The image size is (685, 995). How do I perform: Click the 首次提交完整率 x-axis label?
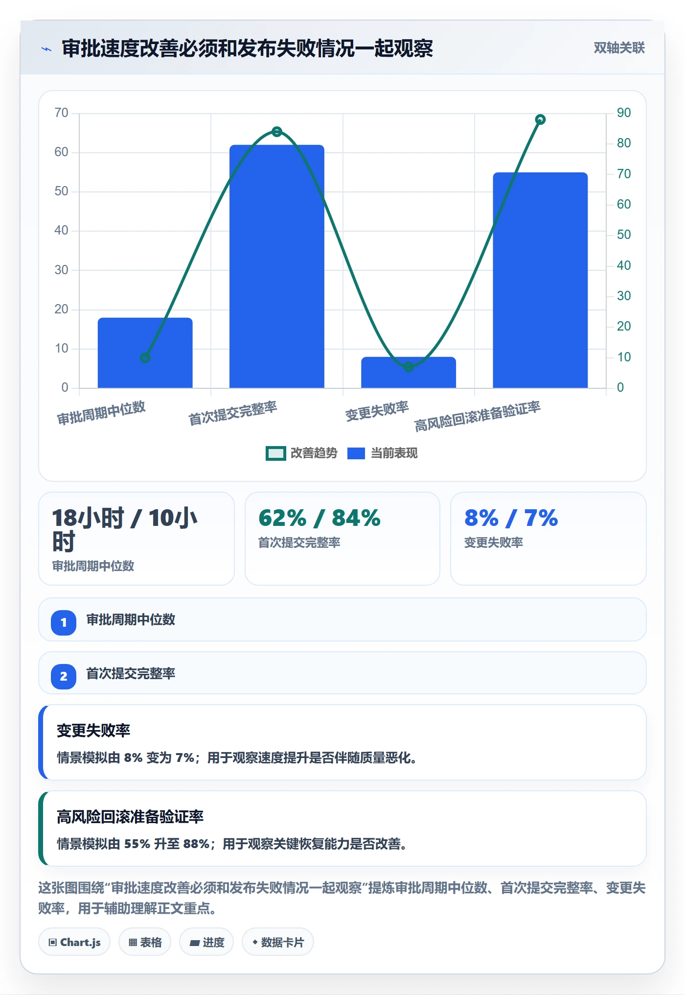click(233, 413)
